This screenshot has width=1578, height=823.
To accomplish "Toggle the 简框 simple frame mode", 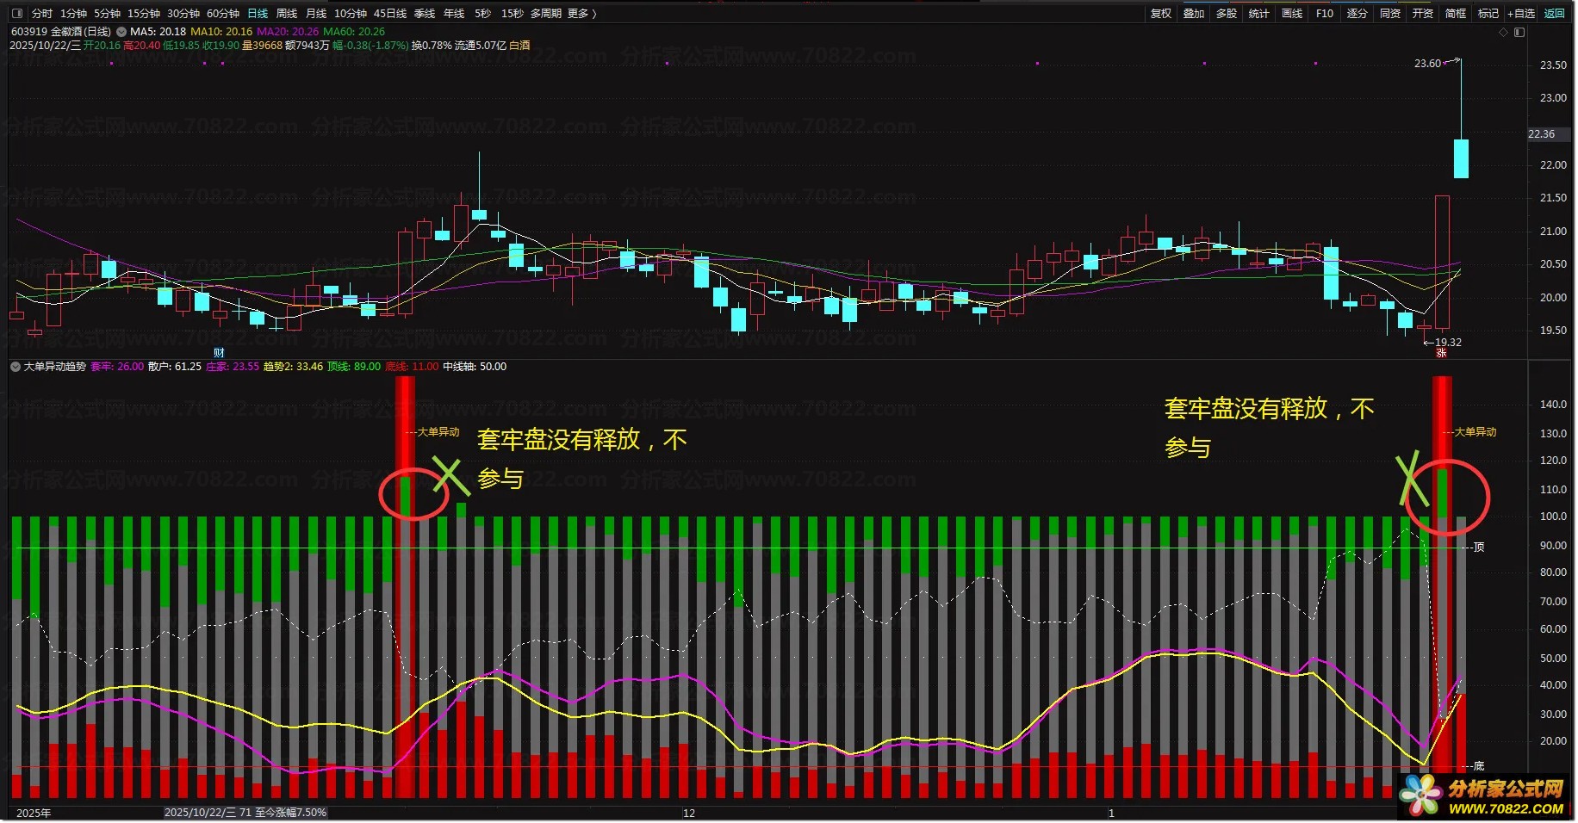I will (x=1456, y=14).
